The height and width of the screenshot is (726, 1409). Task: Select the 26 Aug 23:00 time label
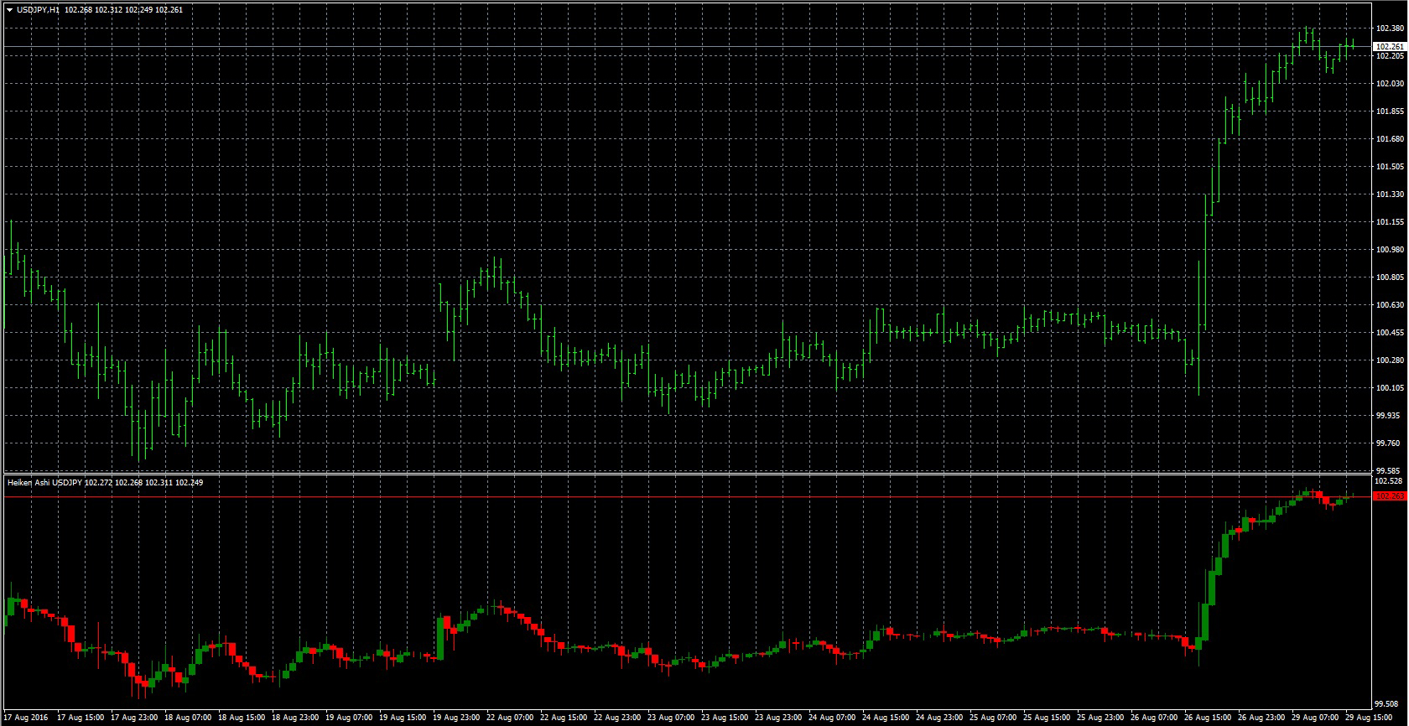[x=1261, y=718]
